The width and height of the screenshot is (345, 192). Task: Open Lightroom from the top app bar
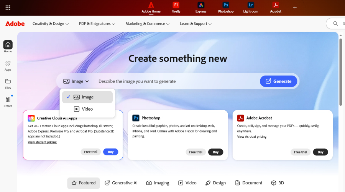[x=251, y=8]
